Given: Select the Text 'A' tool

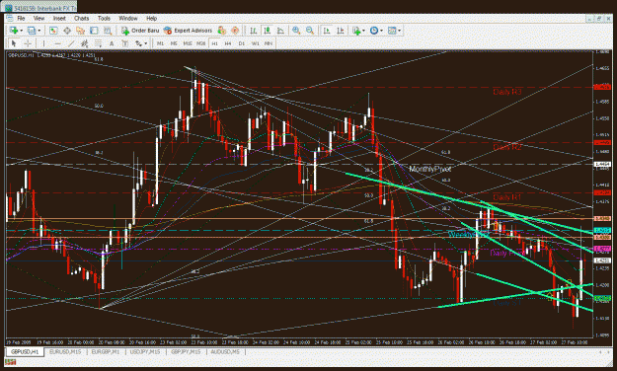Looking at the screenshot, I should click(112, 43).
